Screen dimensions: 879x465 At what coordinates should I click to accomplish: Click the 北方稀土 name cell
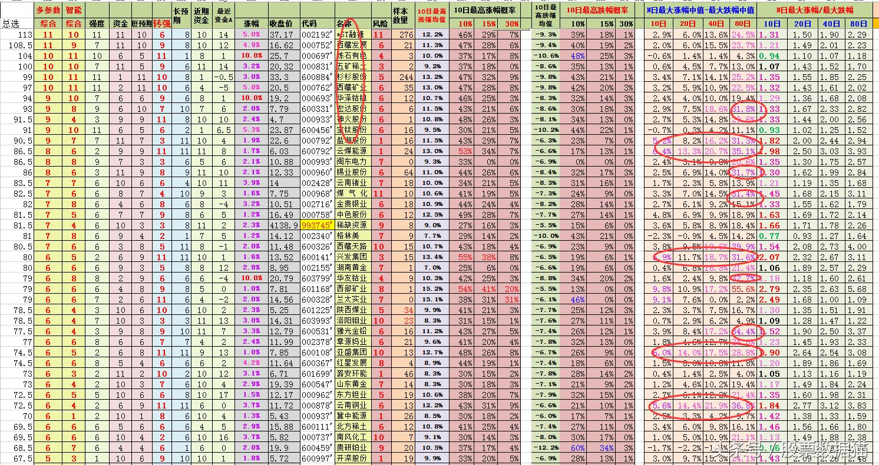352,427
